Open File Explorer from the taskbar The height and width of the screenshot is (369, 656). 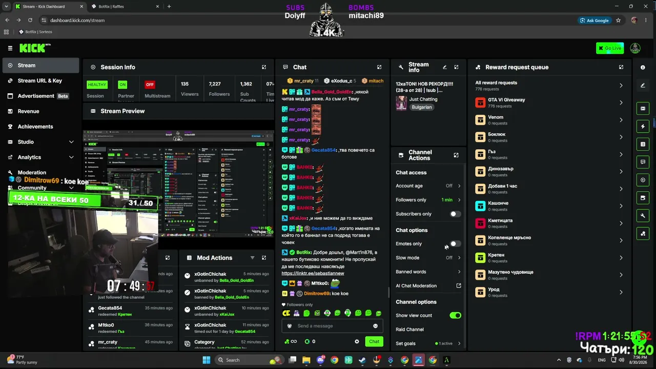306,360
